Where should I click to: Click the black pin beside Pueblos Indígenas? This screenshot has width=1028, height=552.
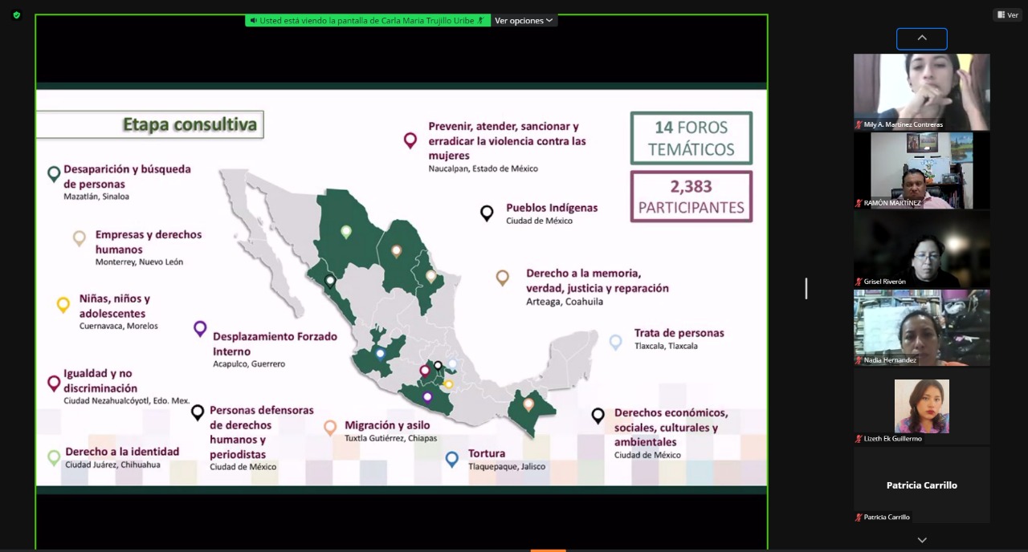coord(487,213)
